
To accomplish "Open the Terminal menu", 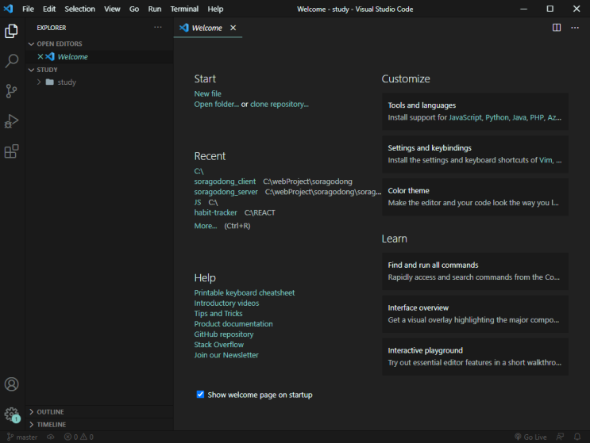I will point(184,9).
